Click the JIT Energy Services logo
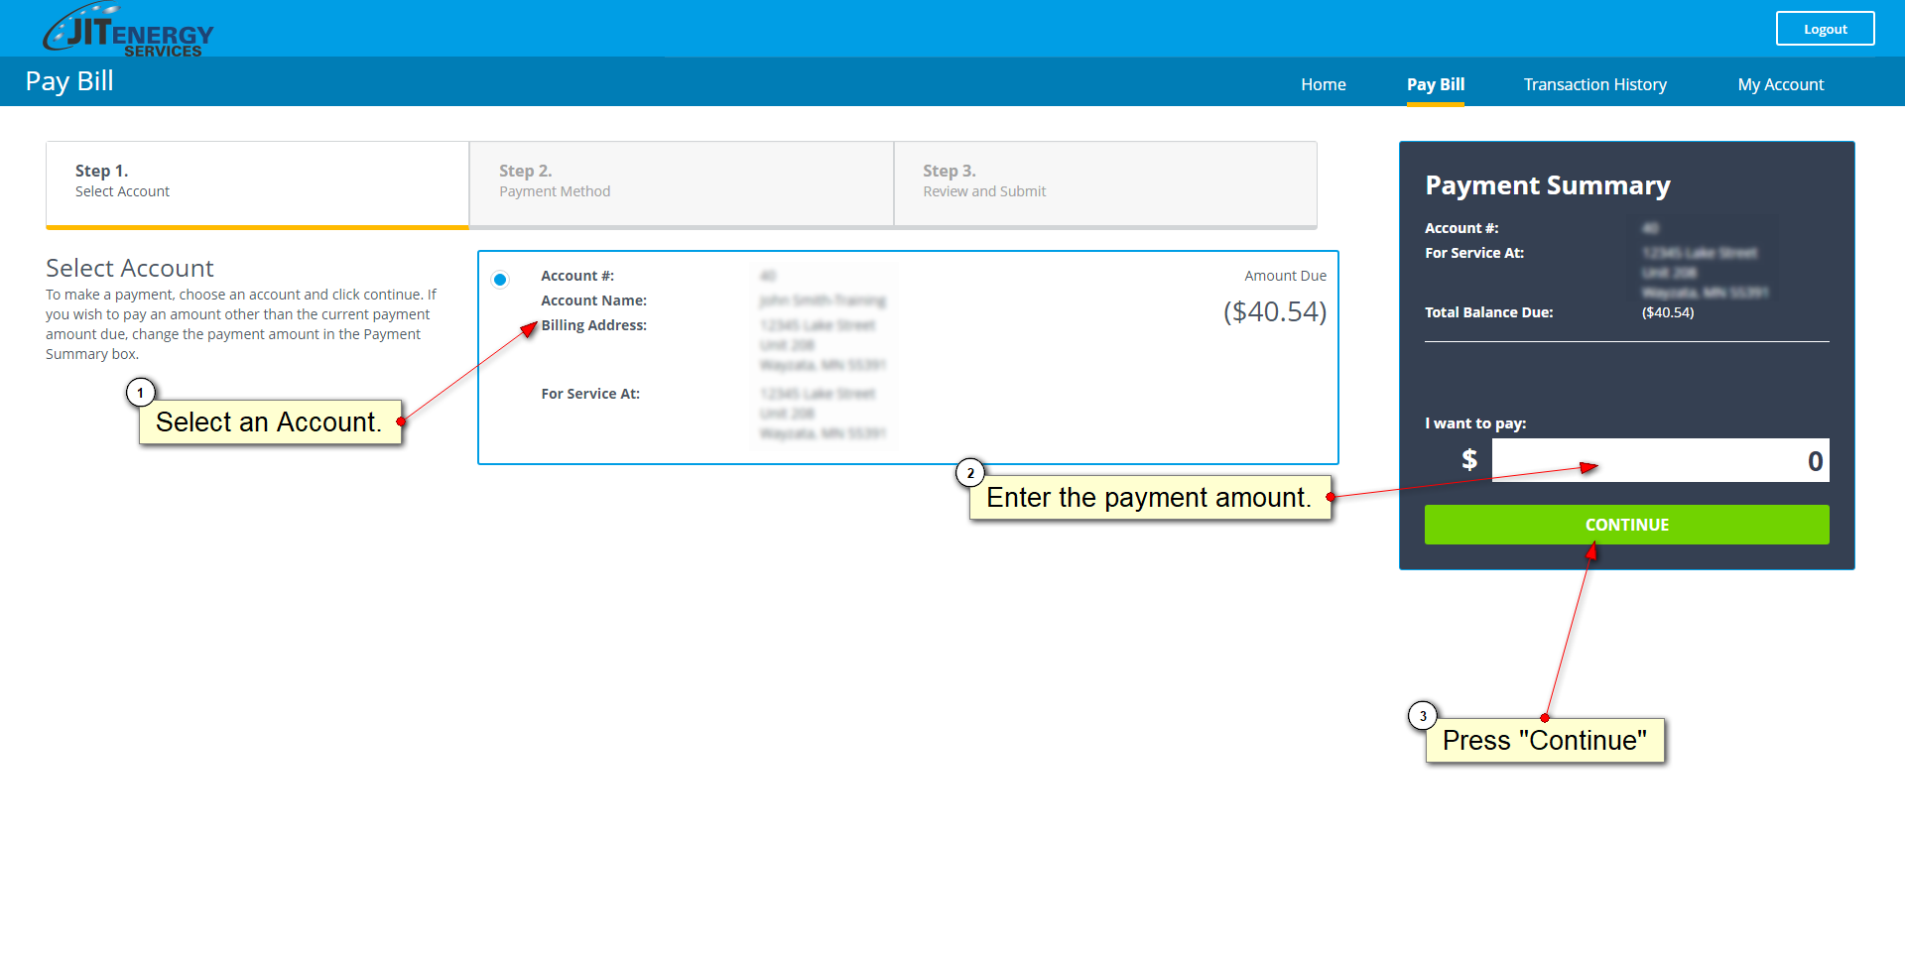1905x961 pixels. pos(128,30)
